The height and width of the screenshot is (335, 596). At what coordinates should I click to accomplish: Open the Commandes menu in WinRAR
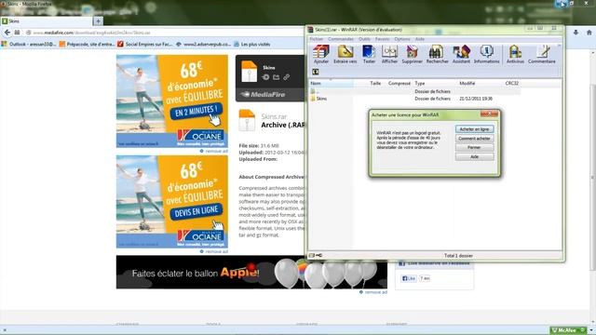pos(341,39)
